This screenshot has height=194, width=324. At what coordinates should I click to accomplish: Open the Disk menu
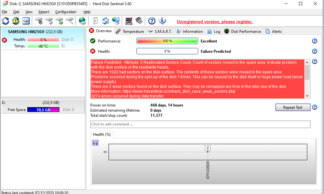(16, 12)
